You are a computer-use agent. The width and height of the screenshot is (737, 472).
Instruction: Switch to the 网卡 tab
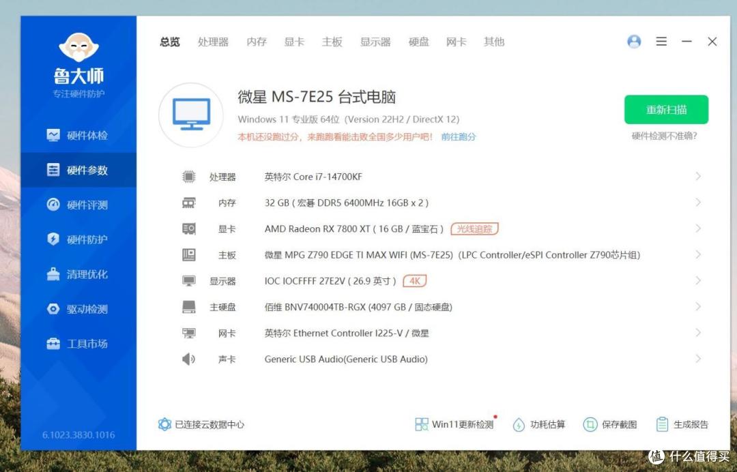pyautogui.click(x=457, y=42)
